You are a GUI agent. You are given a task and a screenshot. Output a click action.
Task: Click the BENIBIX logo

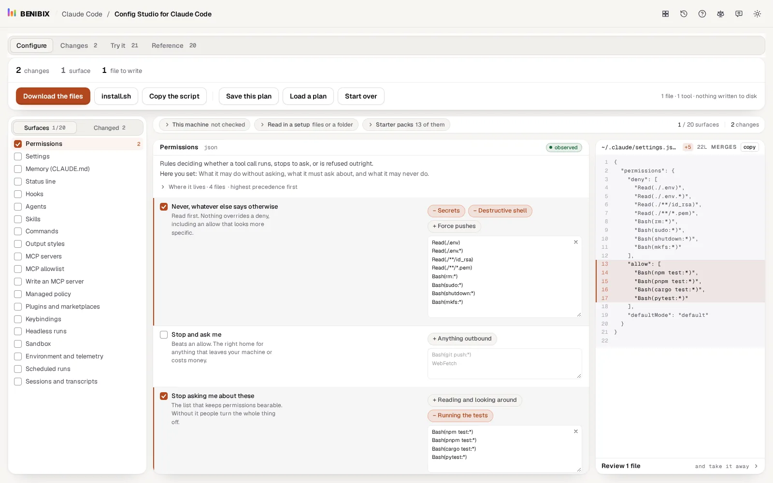pos(29,14)
